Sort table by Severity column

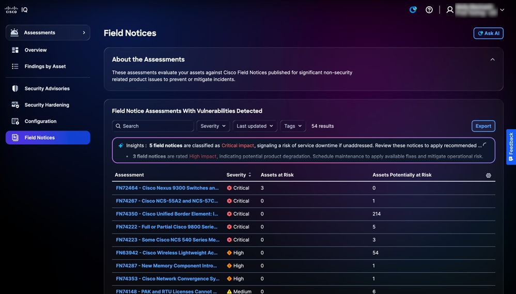tap(239, 175)
